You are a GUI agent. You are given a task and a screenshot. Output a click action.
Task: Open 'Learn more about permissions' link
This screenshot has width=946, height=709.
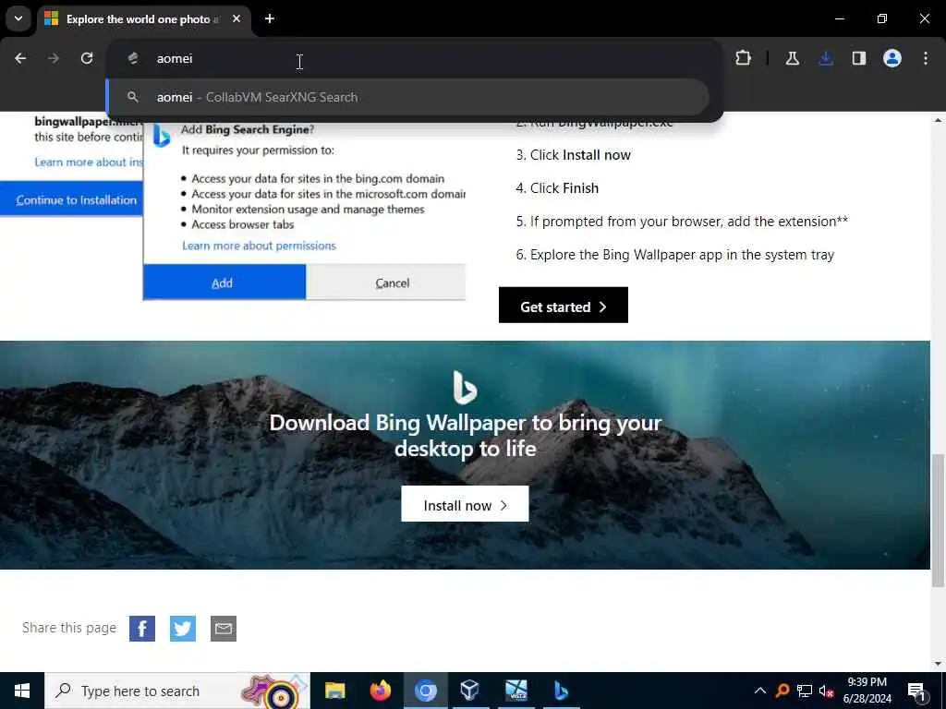[259, 246]
